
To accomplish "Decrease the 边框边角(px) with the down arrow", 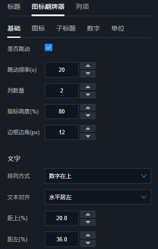I will click(88, 136).
